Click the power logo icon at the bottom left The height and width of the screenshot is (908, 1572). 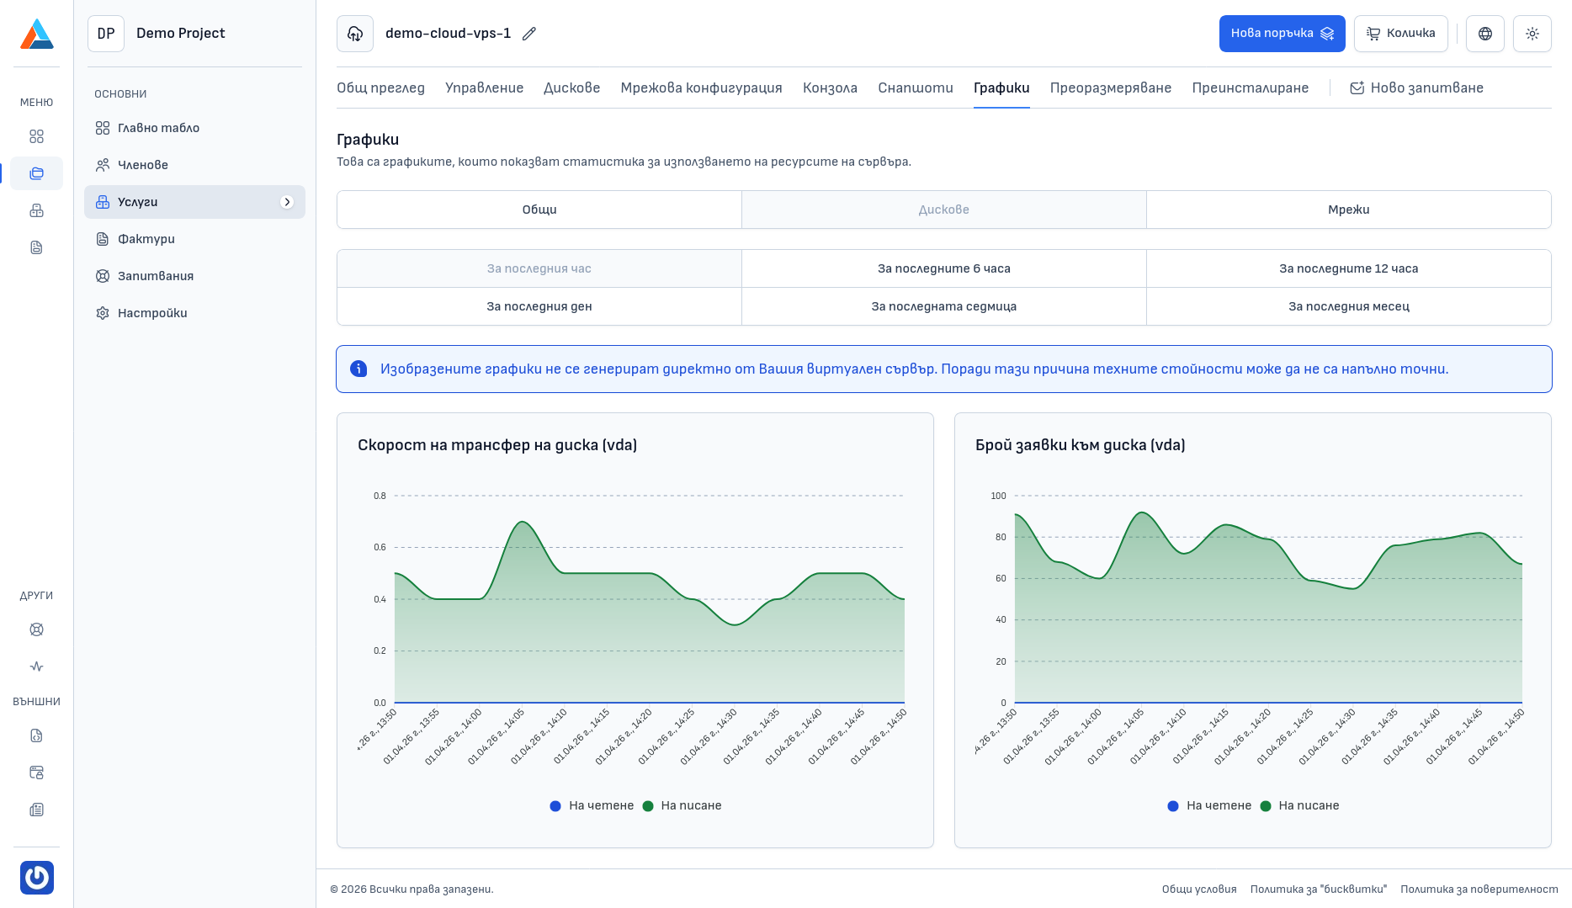[x=36, y=878]
